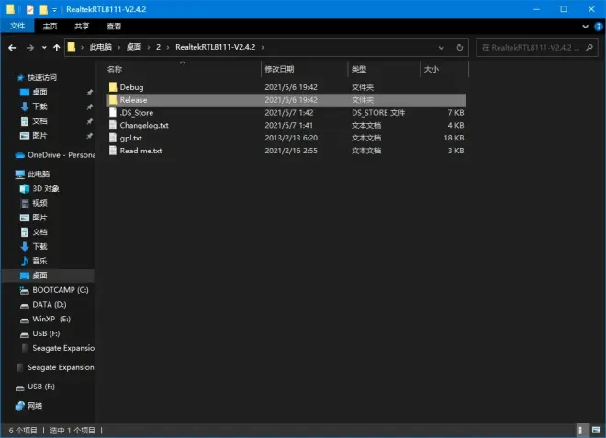
Task: Open 3D 对象 folder in sidebar
Action: (45, 188)
